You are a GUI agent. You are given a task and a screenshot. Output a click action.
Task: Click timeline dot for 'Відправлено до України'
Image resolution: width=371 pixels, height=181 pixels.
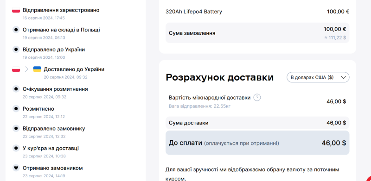coord(16,50)
